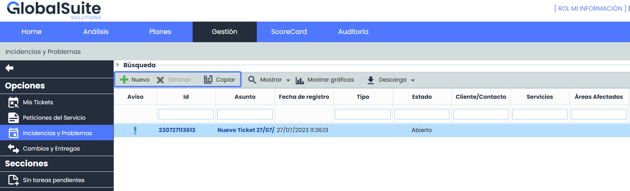Open the Análisis menu tab
The width and height of the screenshot is (630, 191).
coord(96,32)
